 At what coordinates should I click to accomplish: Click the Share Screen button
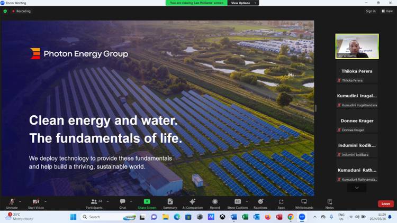click(147, 203)
